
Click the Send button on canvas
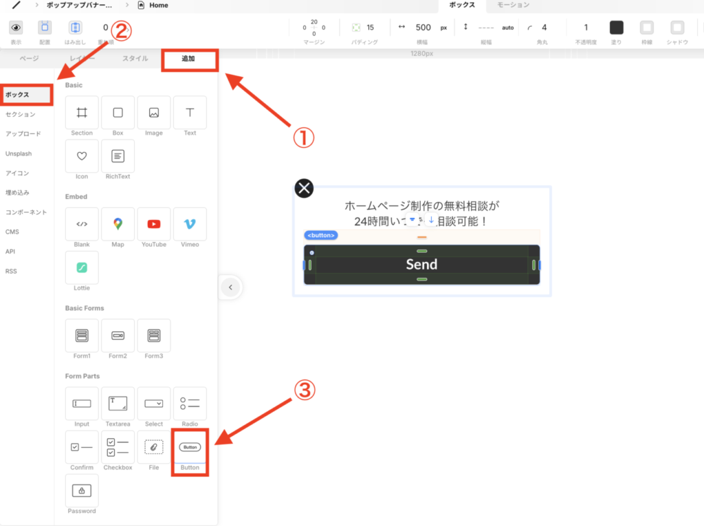click(x=421, y=265)
